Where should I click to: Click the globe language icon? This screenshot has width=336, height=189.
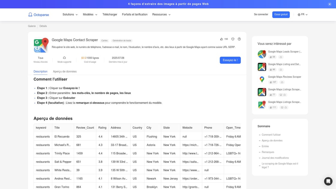click(299, 15)
